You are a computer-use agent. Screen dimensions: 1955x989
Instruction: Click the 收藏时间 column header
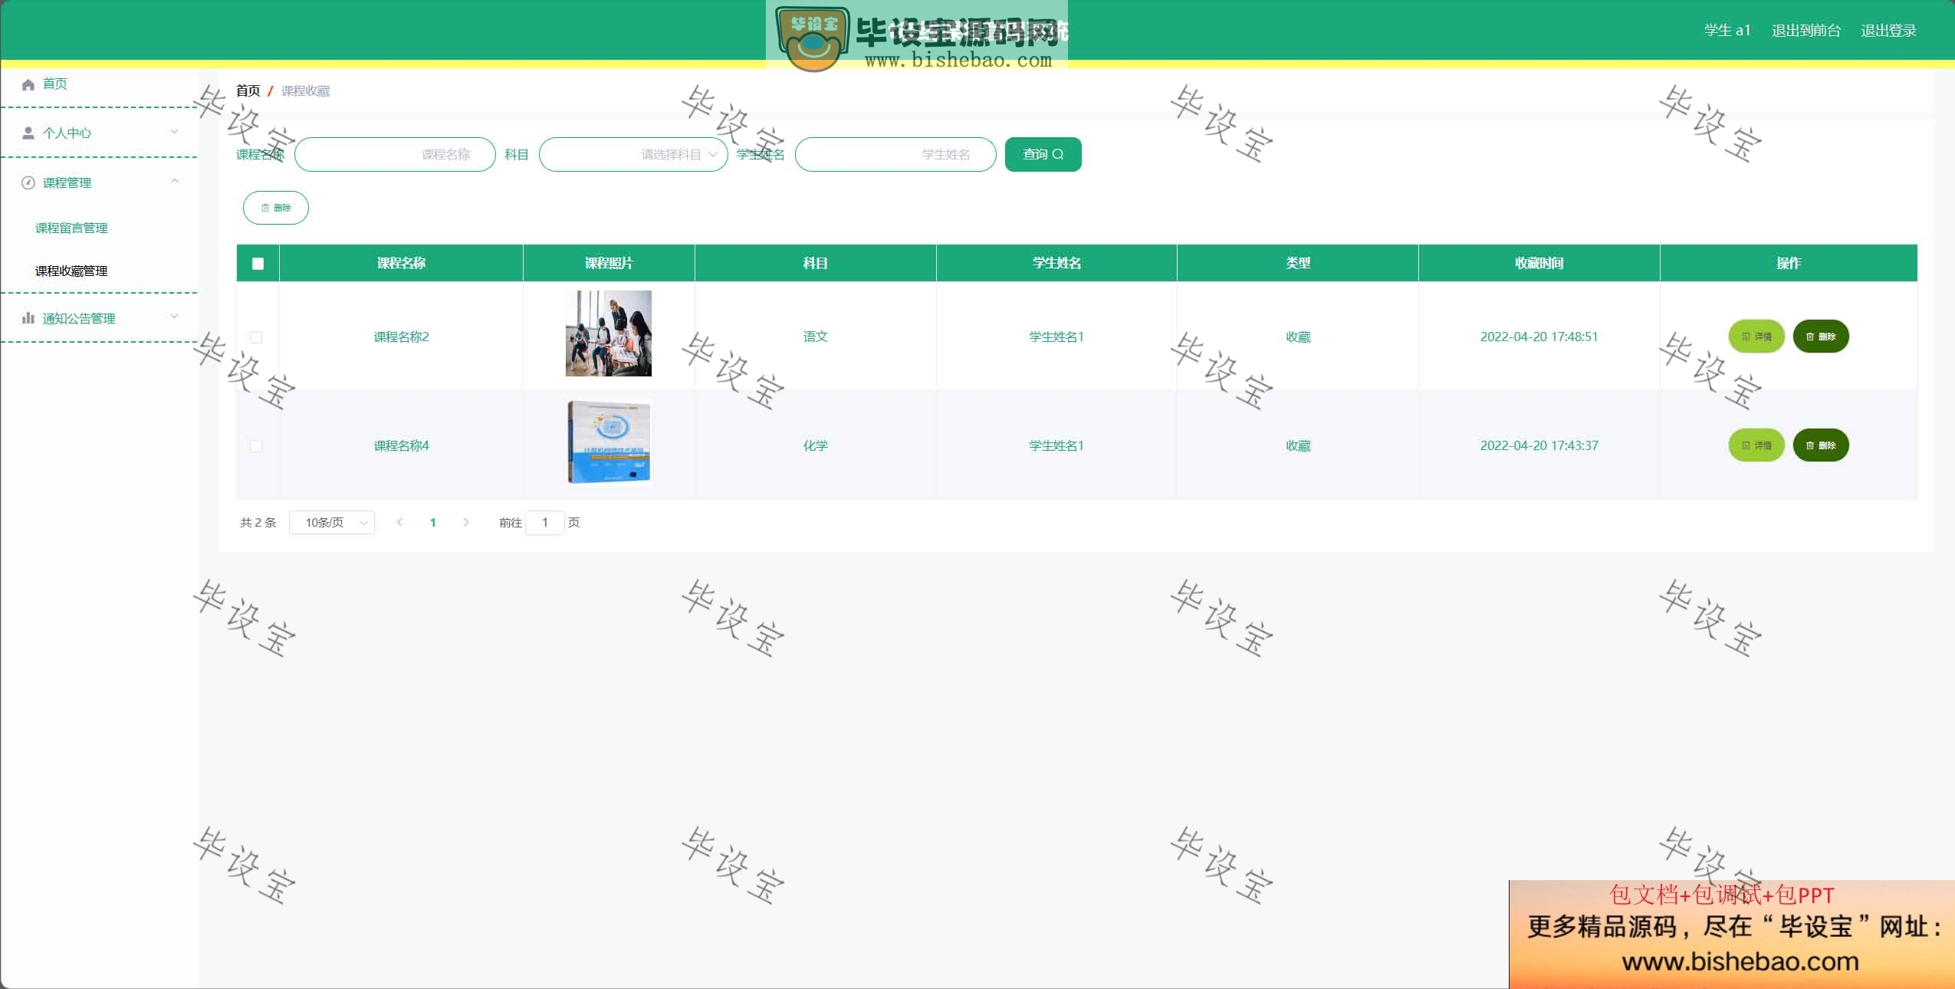click(1539, 263)
